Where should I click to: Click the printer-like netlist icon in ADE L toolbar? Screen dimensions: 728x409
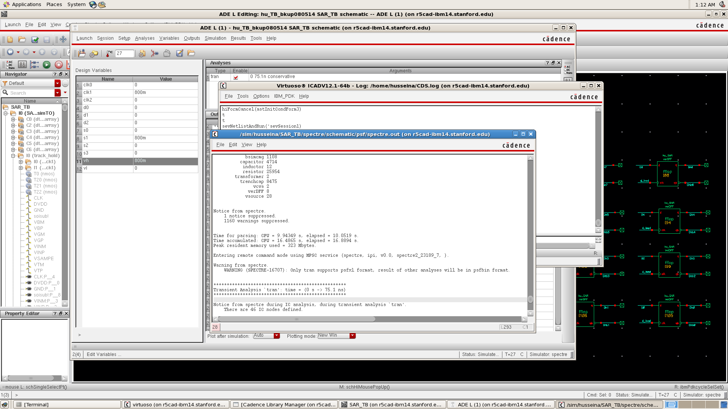167,53
